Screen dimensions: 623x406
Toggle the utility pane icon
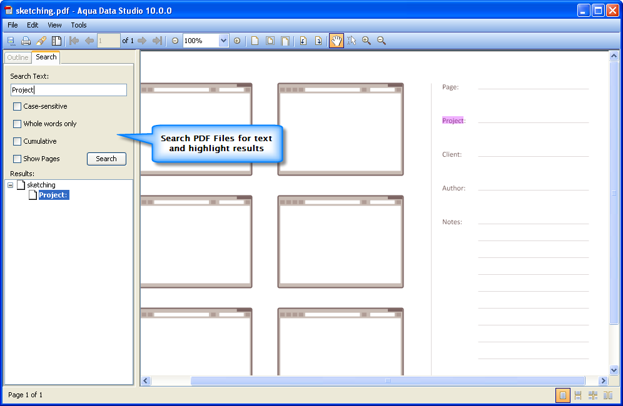56,41
